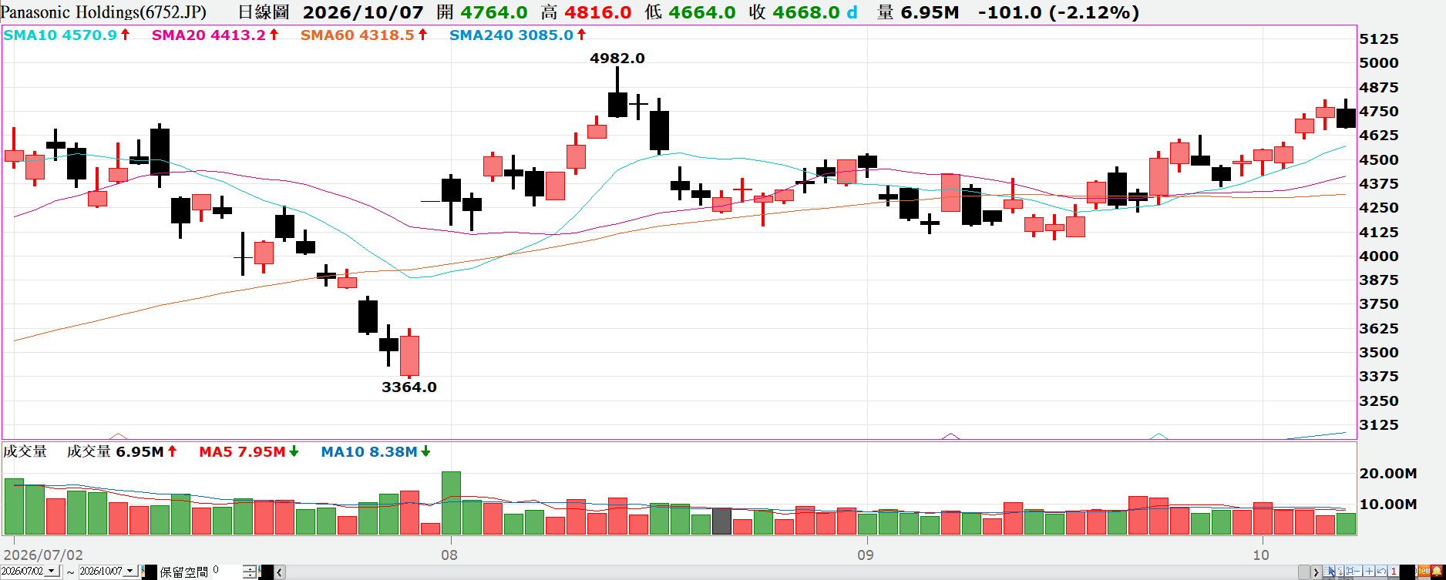Click the SMA20 4413.2 indicator label
Screen dimensions: 1446x580
209,35
